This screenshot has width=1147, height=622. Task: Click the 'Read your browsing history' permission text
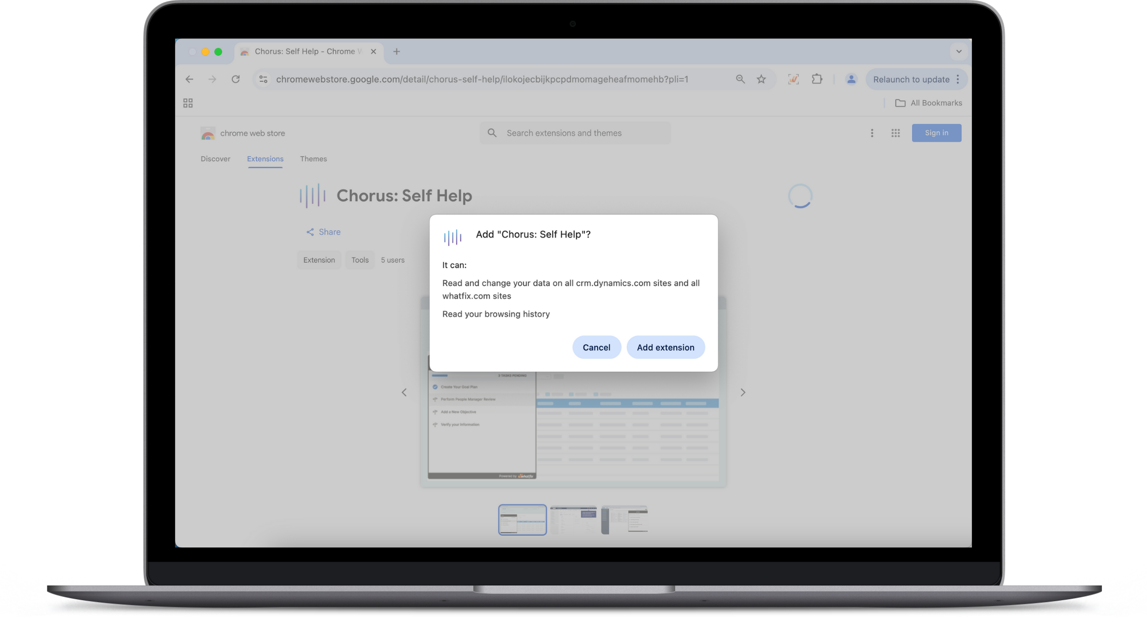[x=496, y=314]
